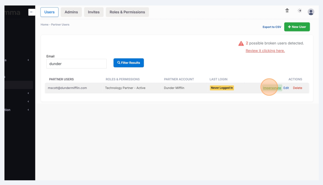Click Export to CSV link

pos(272,27)
